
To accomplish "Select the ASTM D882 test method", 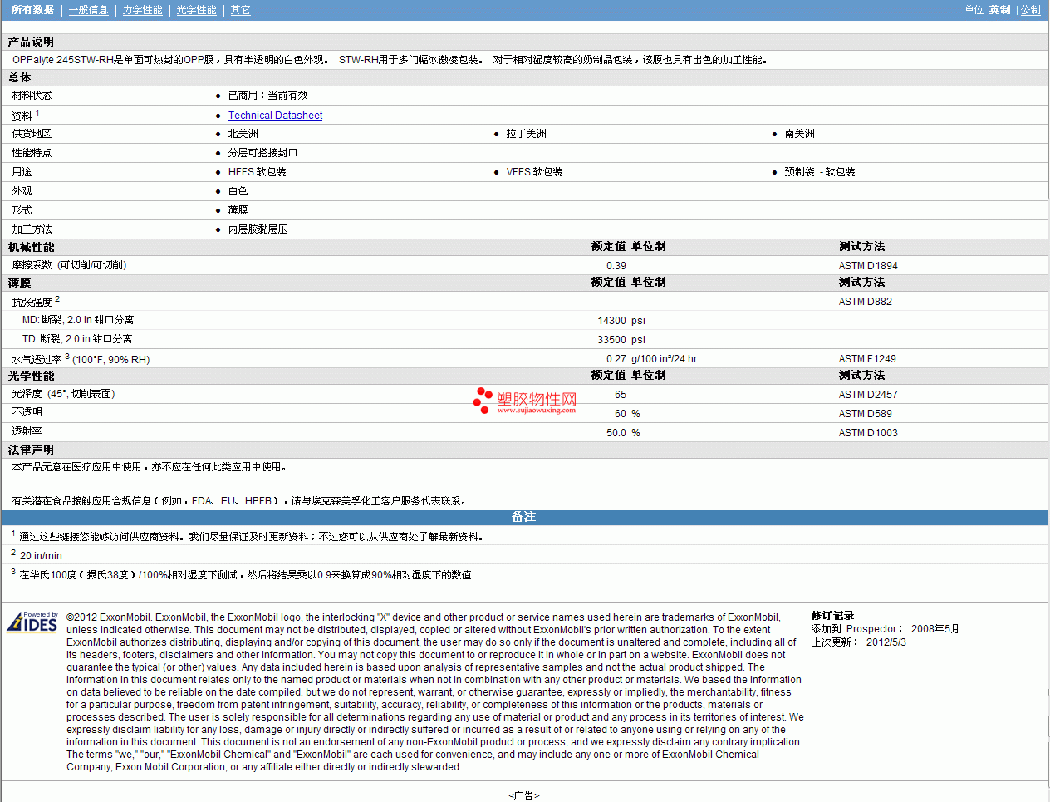I will click(866, 302).
